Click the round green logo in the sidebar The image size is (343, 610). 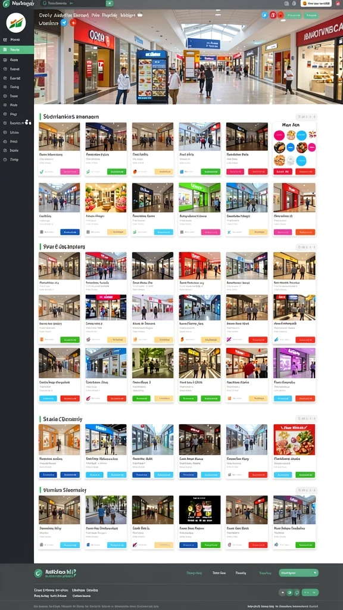pos(16,23)
